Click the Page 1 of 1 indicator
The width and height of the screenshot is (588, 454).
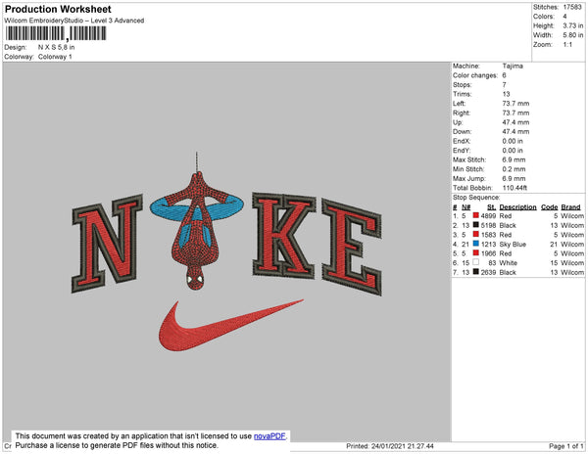click(566, 446)
